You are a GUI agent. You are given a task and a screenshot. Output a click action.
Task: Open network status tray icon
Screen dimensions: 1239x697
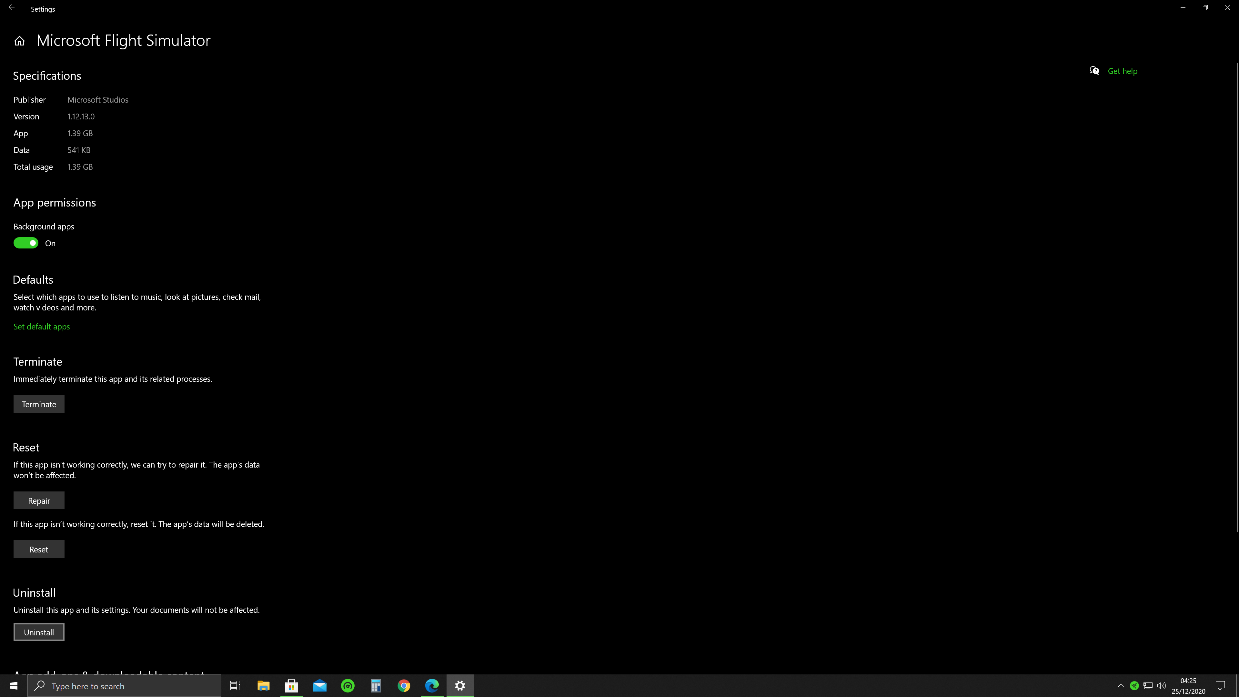(1148, 685)
